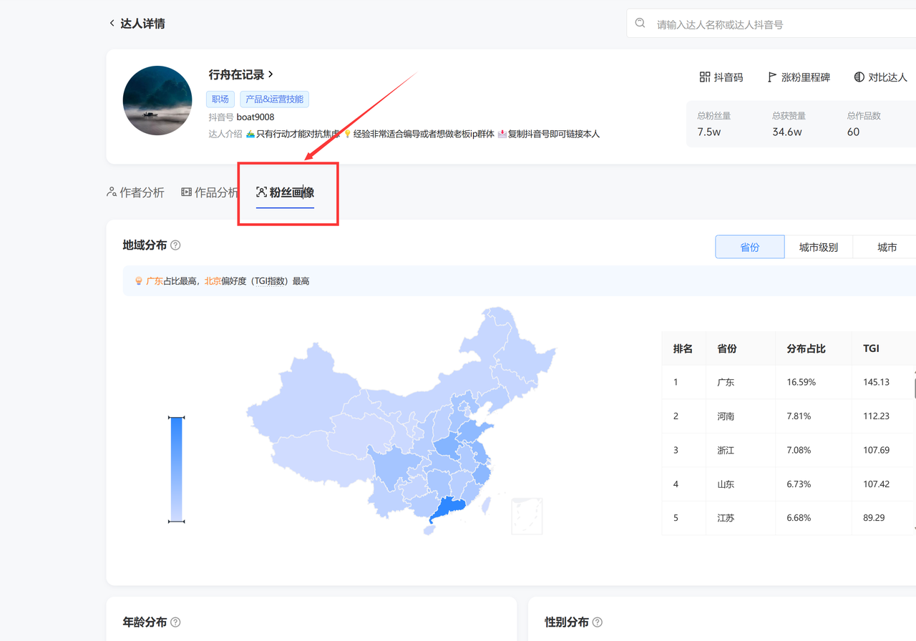This screenshot has height=641, width=916.
Task: Click the orange 广东 highlight in insight banner
Action: point(155,281)
